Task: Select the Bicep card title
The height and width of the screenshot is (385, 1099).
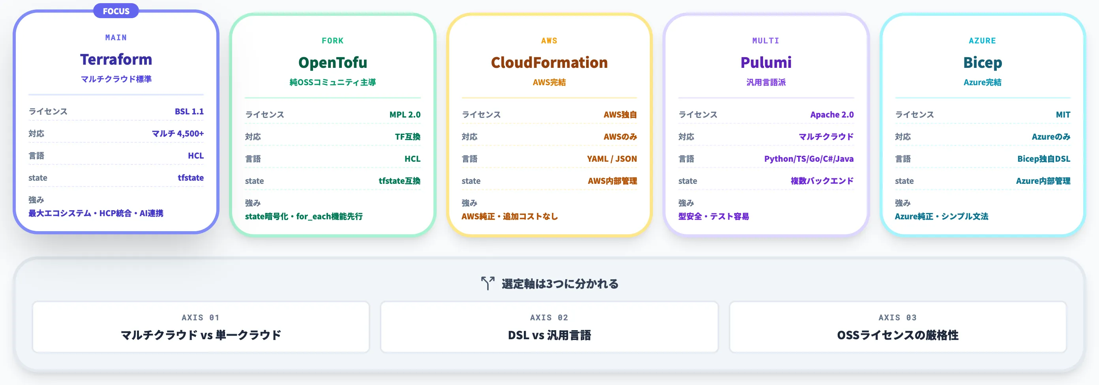Action: pos(983,63)
